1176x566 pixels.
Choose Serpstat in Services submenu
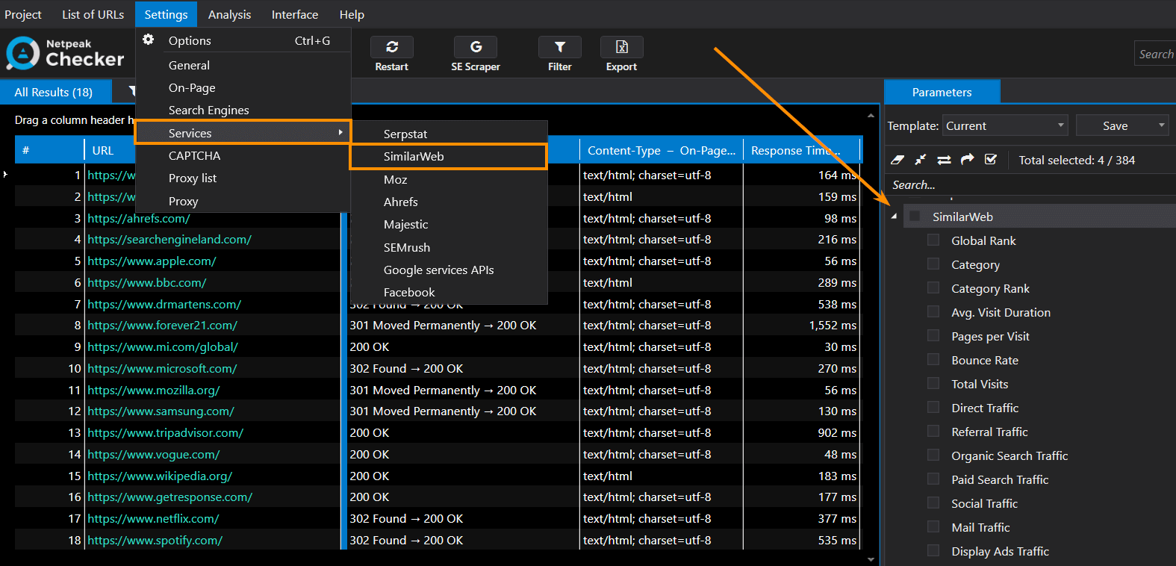[449, 134]
